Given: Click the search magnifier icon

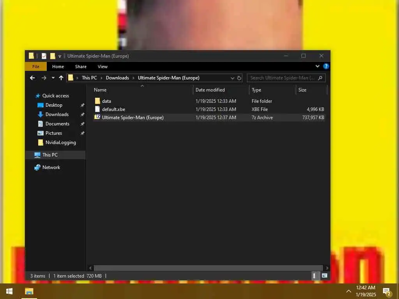Looking at the screenshot, I should point(320,78).
